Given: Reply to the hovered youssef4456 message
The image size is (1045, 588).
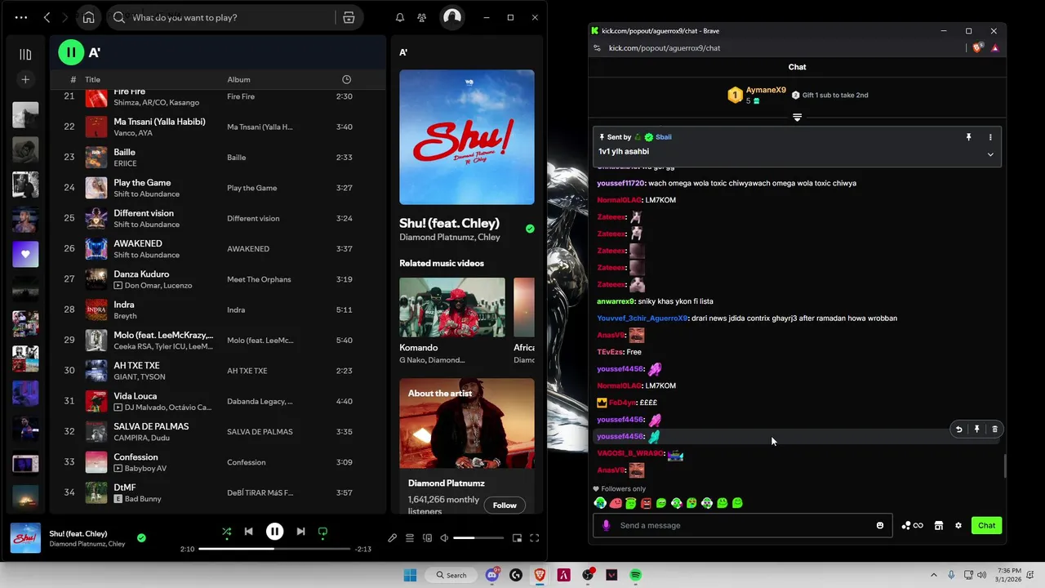Looking at the screenshot, I should pos(958,429).
